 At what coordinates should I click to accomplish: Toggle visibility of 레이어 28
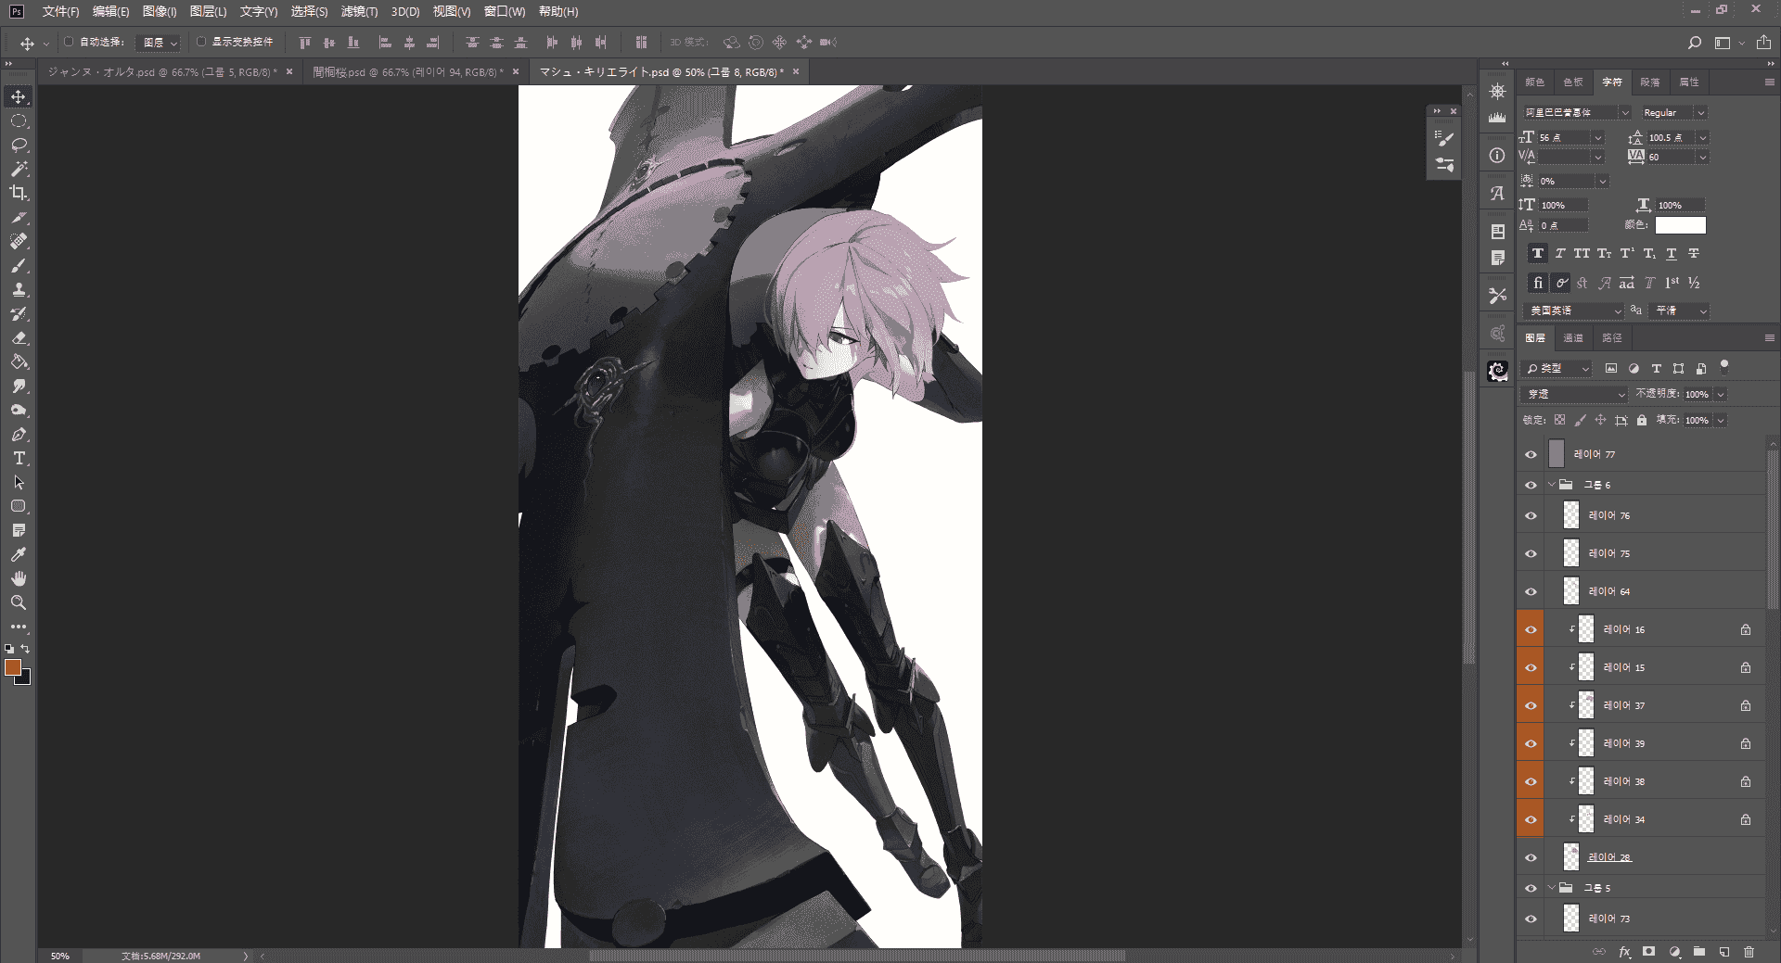point(1531,857)
